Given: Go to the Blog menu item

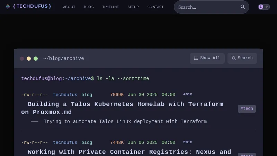Looking at the screenshot, I should point(89,7).
